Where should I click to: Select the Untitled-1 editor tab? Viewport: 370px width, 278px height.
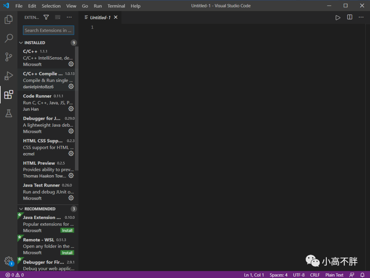pyautogui.click(x=100, y=17)
